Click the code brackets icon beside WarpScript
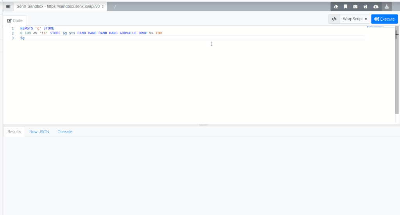Viewport: 400px width, 215px height. [334, 19]
